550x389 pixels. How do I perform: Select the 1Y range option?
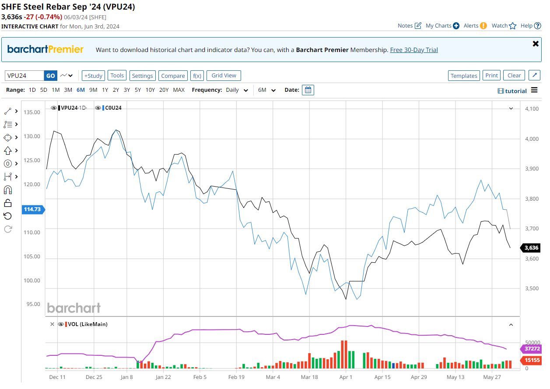point(105,90)
